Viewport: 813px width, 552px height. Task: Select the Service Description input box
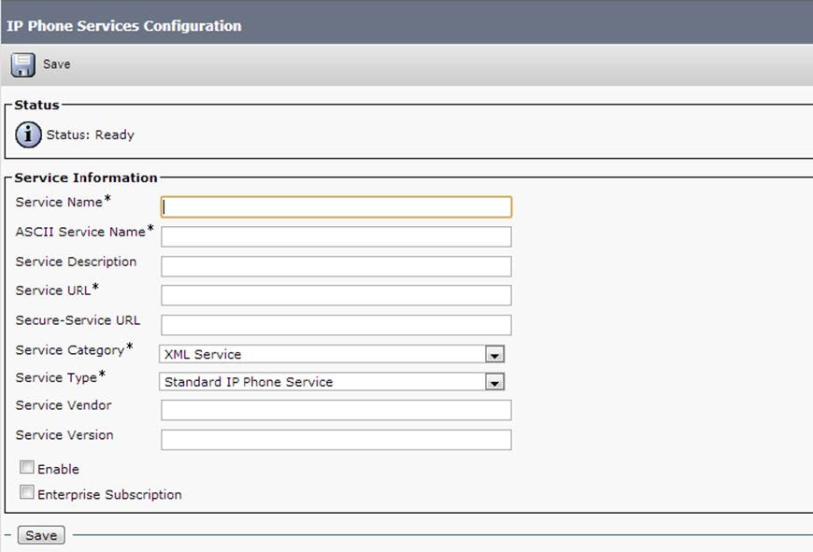pos(336,266)
